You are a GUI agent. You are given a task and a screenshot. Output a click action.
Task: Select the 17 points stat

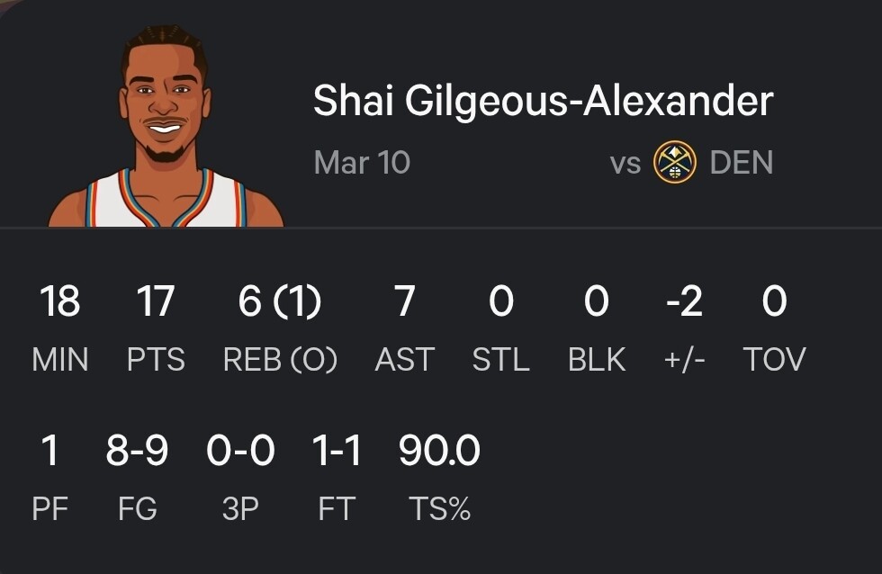(x=155, y=301)
